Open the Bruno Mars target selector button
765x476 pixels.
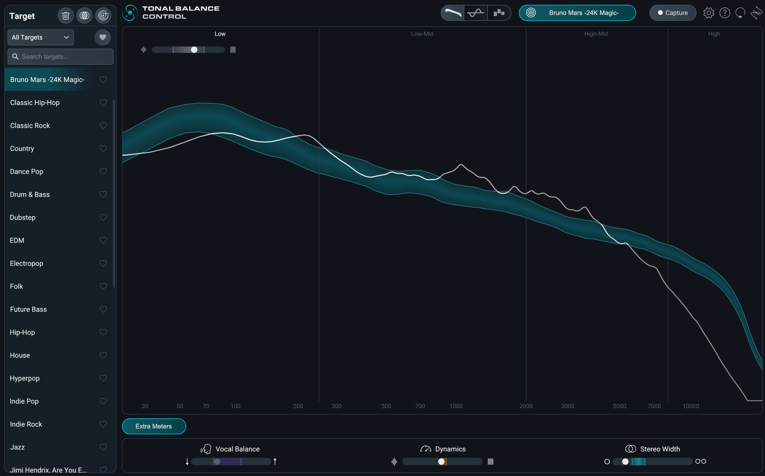[577, 13]
